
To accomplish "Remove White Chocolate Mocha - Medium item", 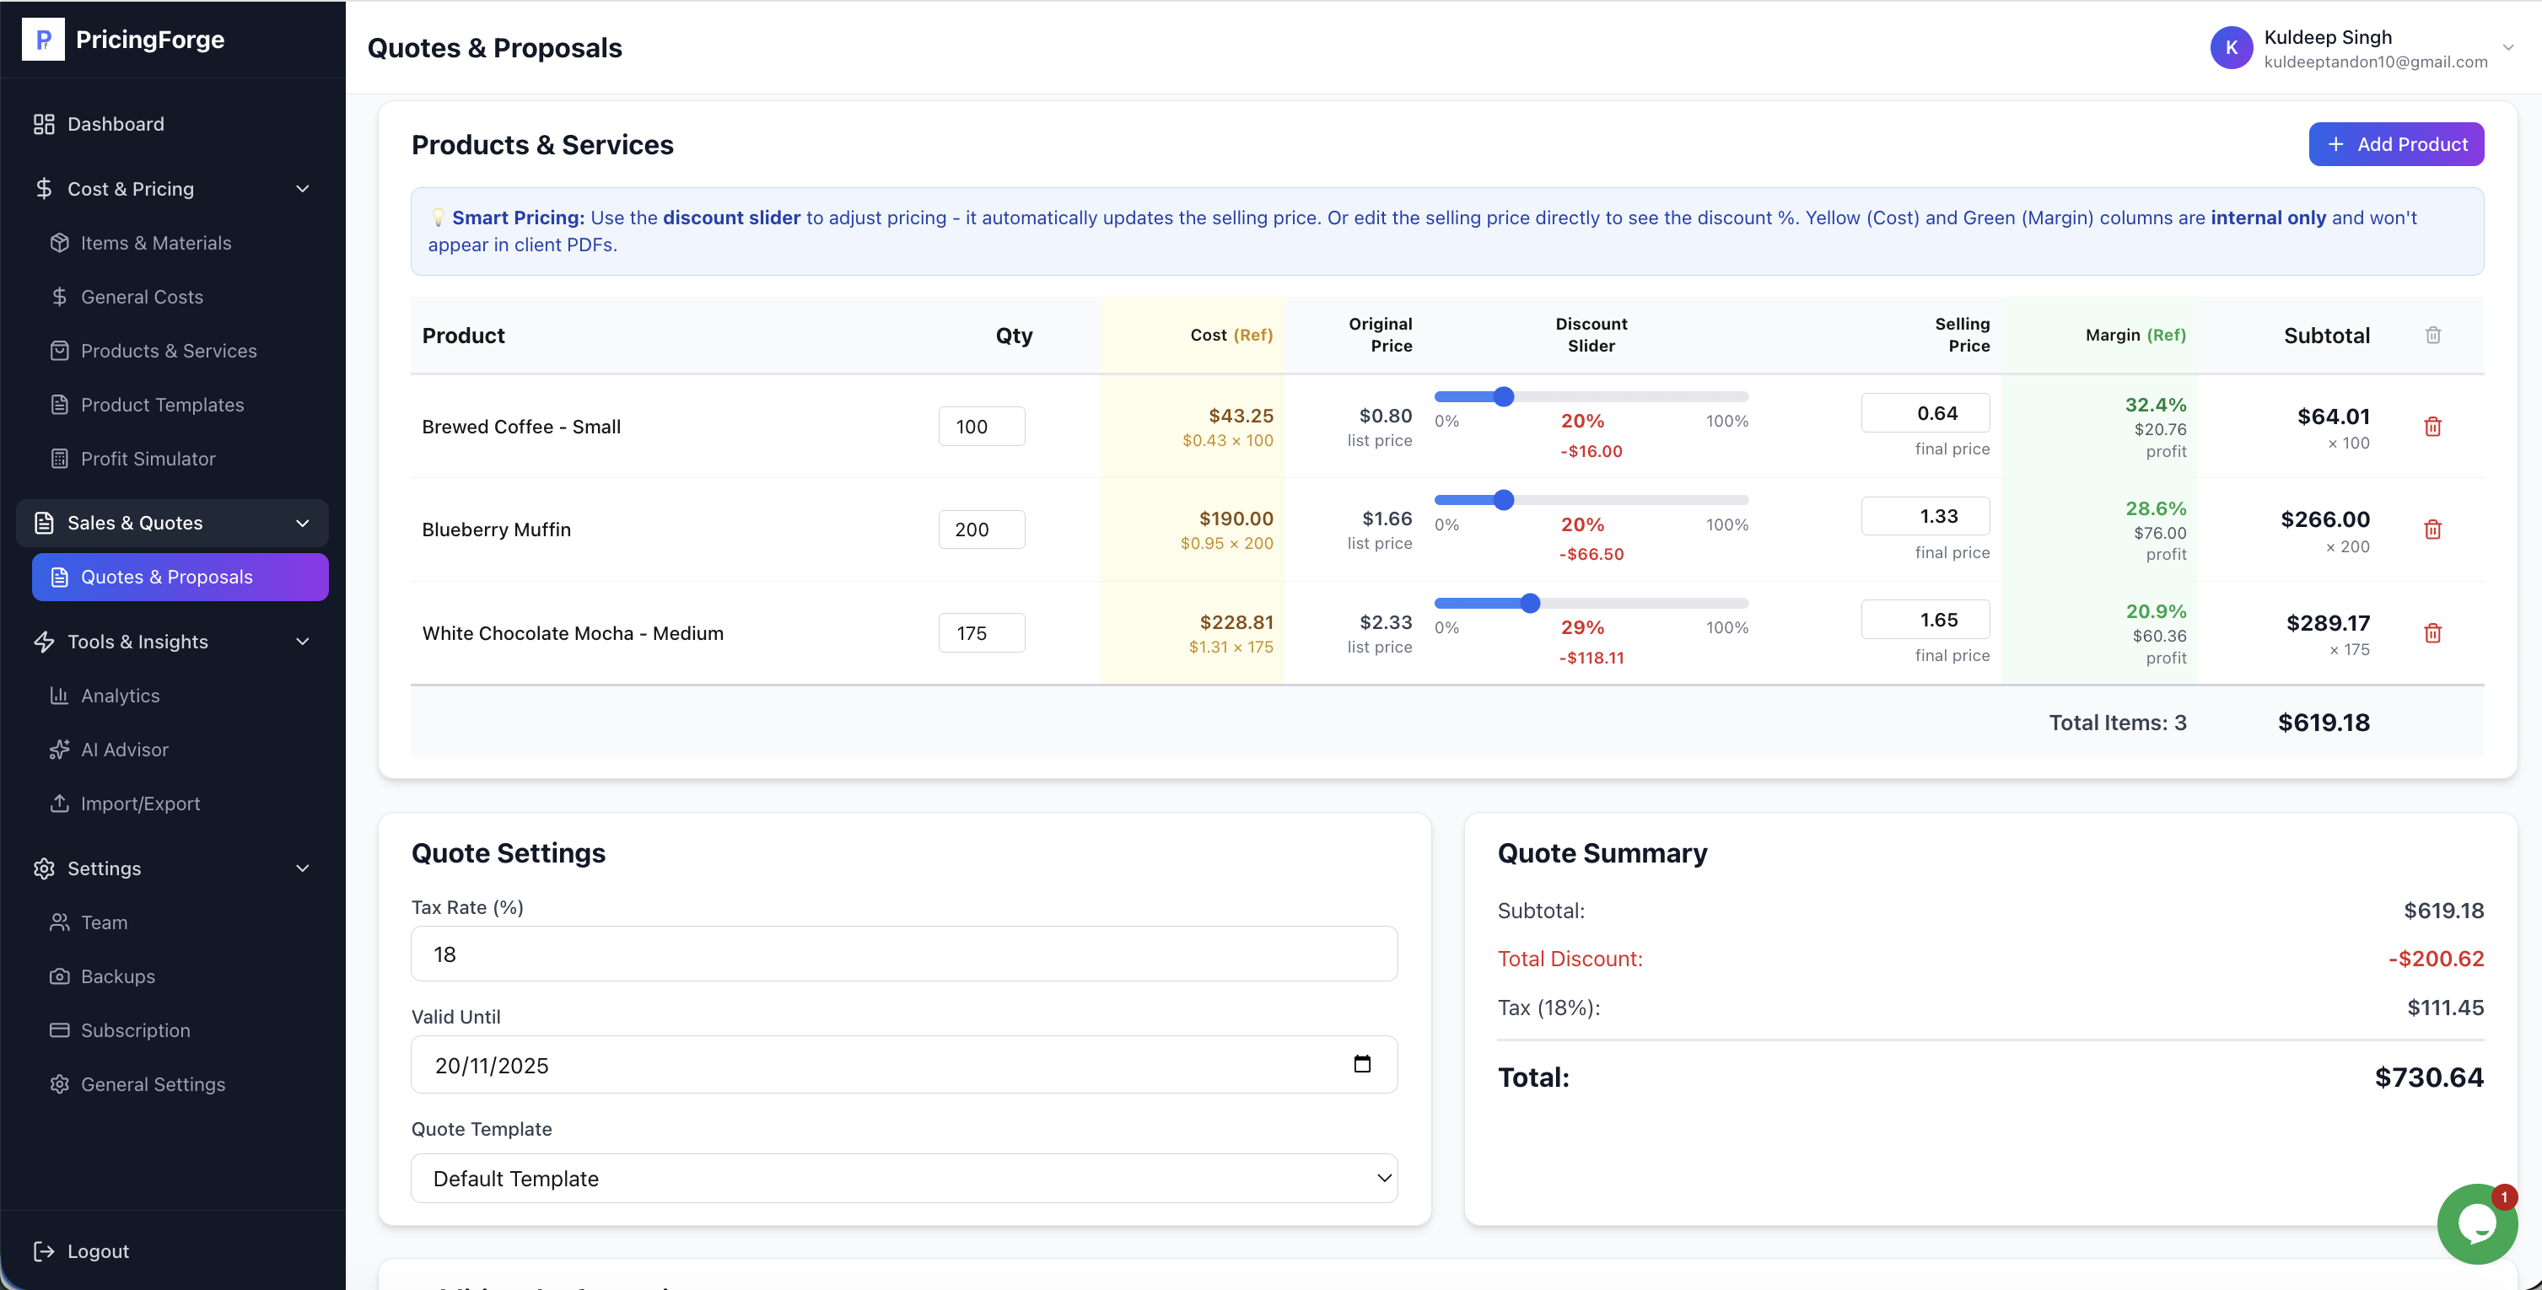I will 2432,633.
